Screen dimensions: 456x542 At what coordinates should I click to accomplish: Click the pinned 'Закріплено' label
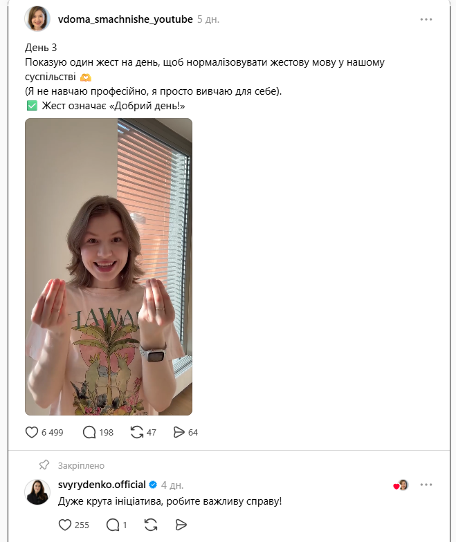point(81,465)
